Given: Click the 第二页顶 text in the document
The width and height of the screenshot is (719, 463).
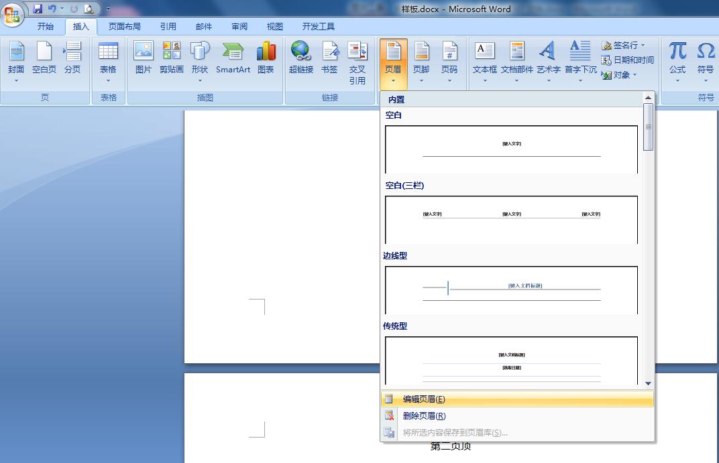Looking at the screenshot, I should point(451,447).
